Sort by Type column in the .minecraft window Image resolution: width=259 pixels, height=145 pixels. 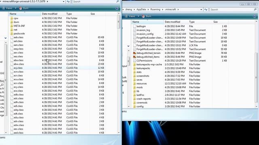(x=200, y=22)
